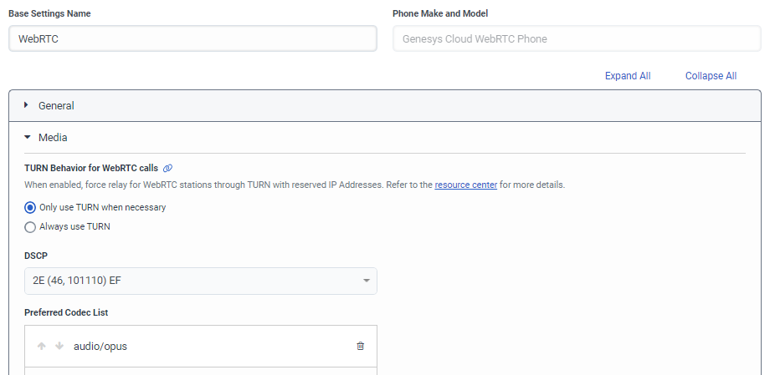Click Expand All link

627,76
